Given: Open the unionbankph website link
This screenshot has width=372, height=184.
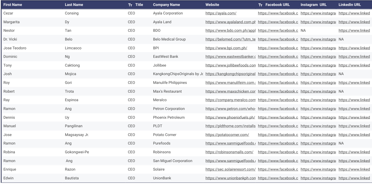Looking at the screenshot, I should point(230,178).
